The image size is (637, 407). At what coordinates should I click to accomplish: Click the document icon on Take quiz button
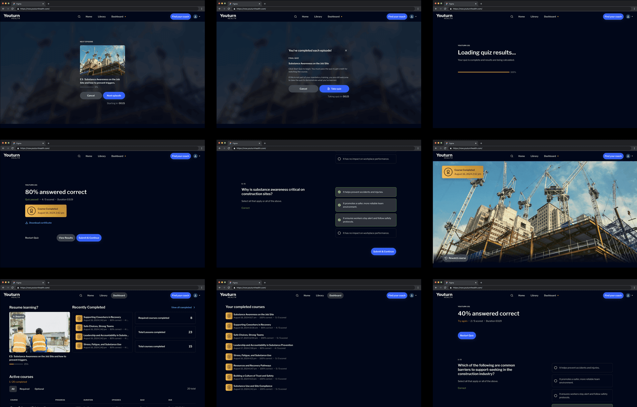pos(328,89)
